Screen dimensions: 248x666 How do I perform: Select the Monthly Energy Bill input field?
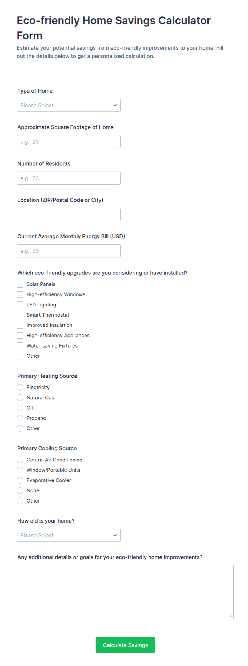click(69, 251)
